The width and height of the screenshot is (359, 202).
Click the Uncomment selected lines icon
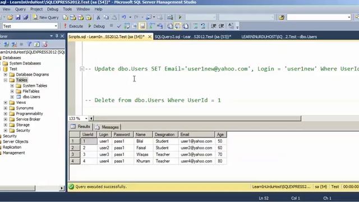(203, 26)
